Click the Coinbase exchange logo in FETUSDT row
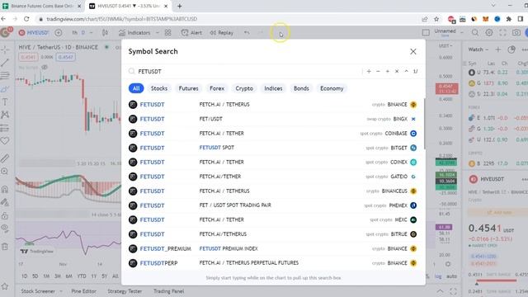Screen dimensions: 528x297 coord(413,134)
